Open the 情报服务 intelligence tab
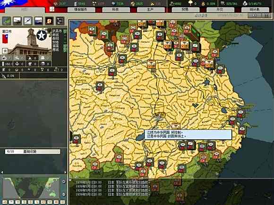Image resolution: width=274 pixels, height=205 pixels. [81, 9]
